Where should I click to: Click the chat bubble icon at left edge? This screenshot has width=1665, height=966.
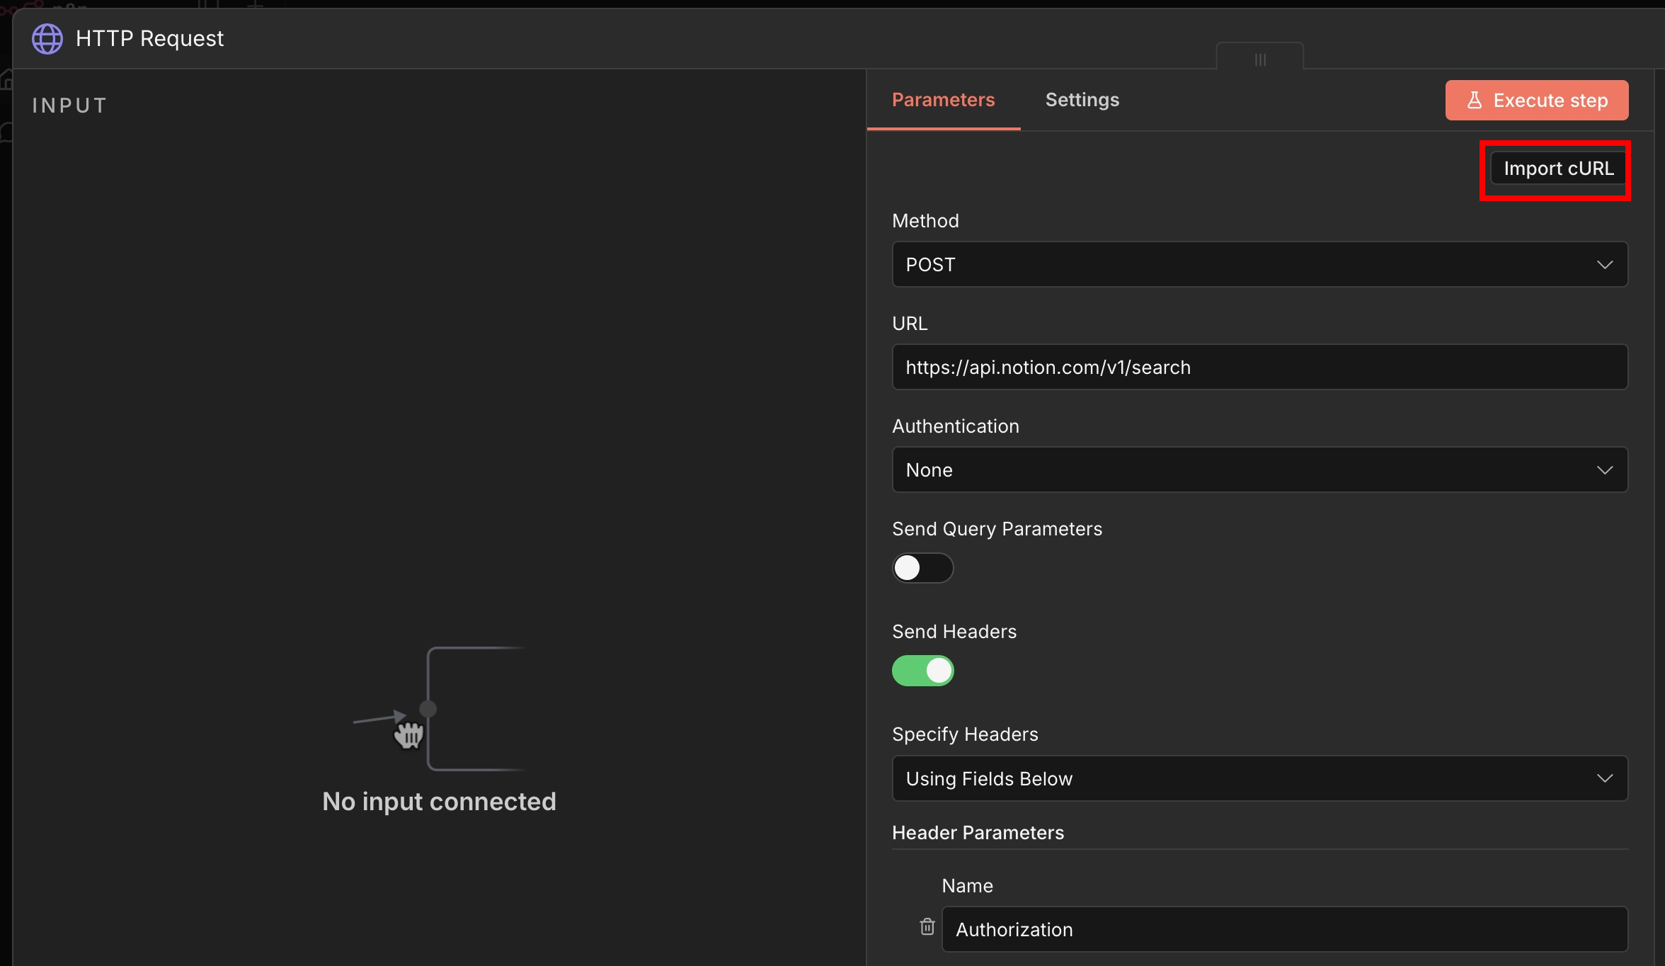[6, 132]
